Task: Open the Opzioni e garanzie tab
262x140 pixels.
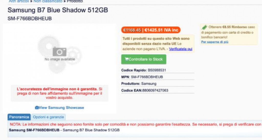Action: [x=48, y=117]
